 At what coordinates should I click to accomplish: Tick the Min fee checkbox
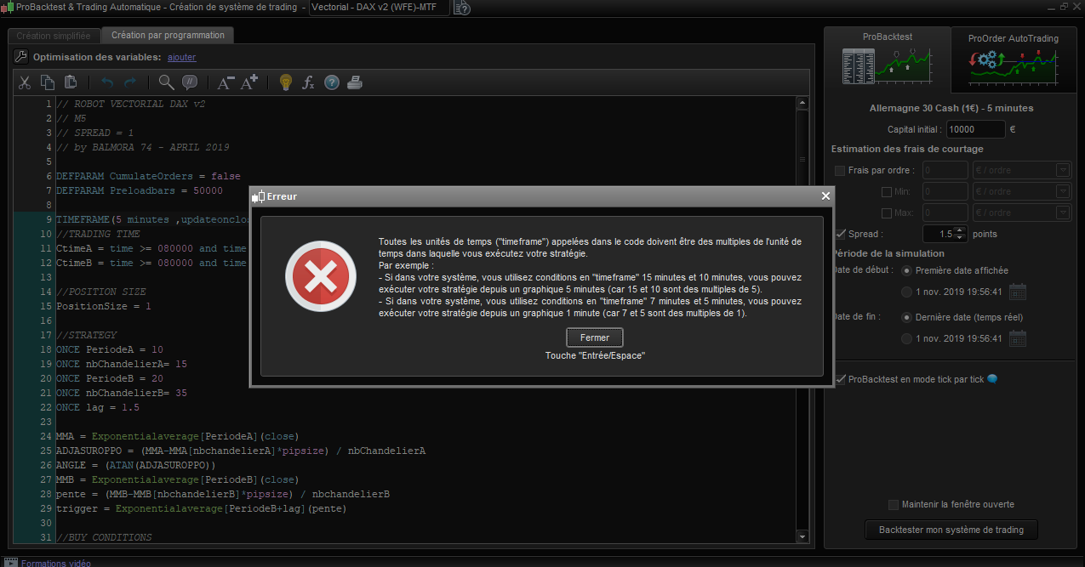pos(887,191)
